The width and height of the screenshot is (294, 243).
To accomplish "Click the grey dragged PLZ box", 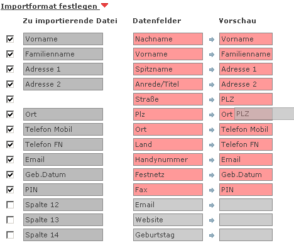I will click(264, 114).
